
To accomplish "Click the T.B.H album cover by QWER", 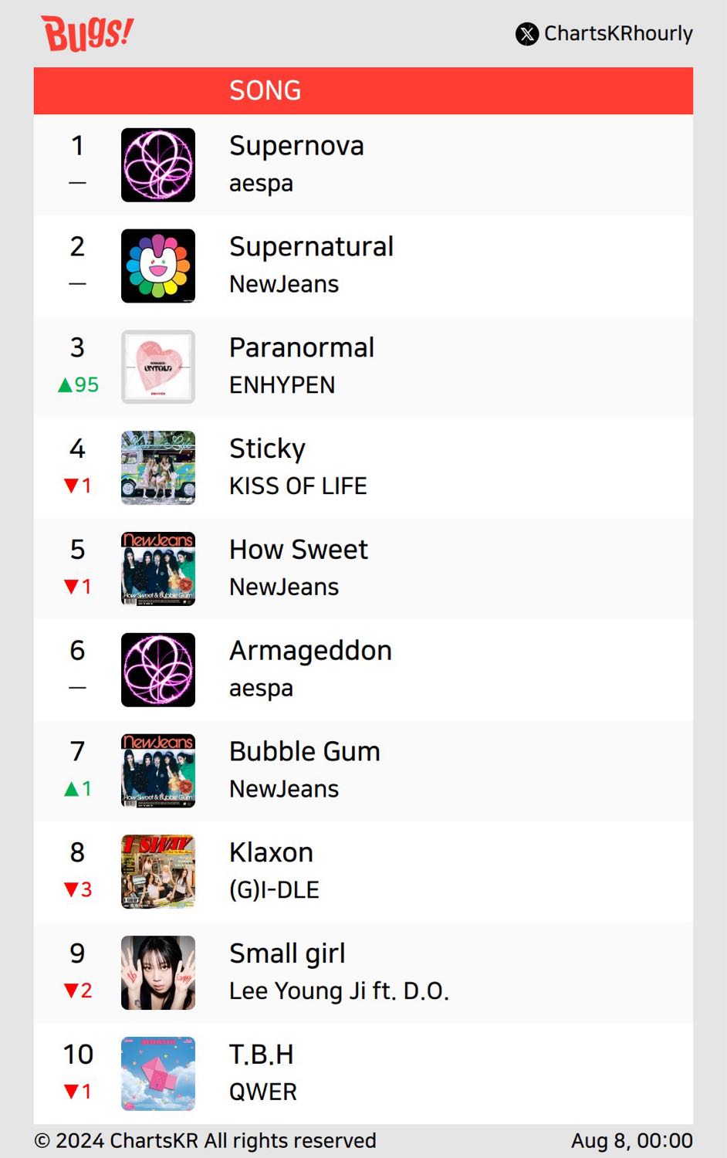I will coord(158,1074).
